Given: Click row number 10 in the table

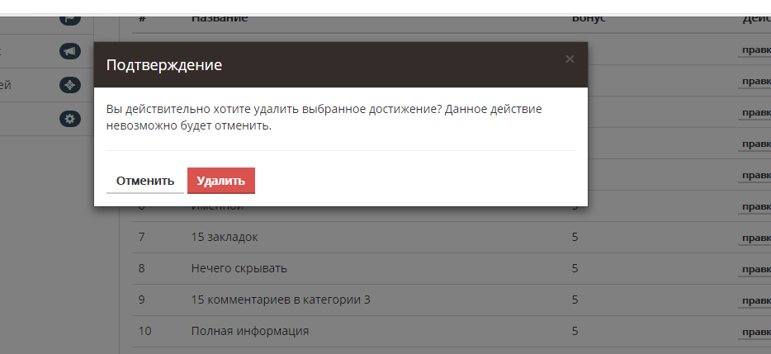Looking at the screenshot, I should click(x=144, y=331).
